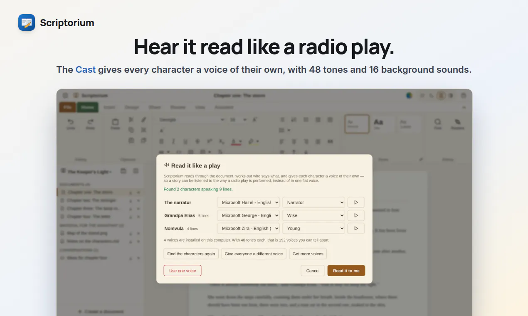
Task: Click the Redo icon in the ribbon
Action: [90, 122]
